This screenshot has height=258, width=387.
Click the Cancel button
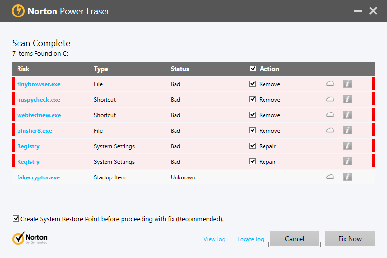[295, 239]
